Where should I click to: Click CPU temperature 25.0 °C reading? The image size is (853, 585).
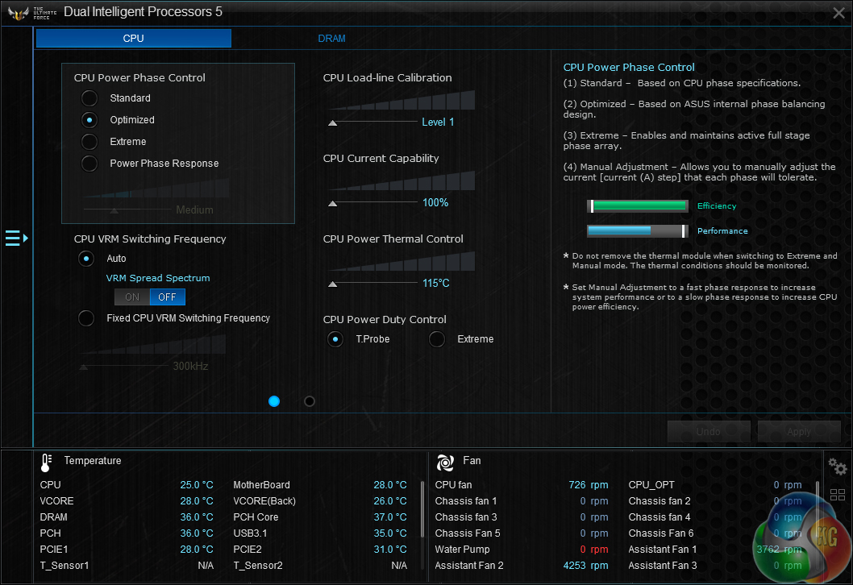[x=197, y=484]
